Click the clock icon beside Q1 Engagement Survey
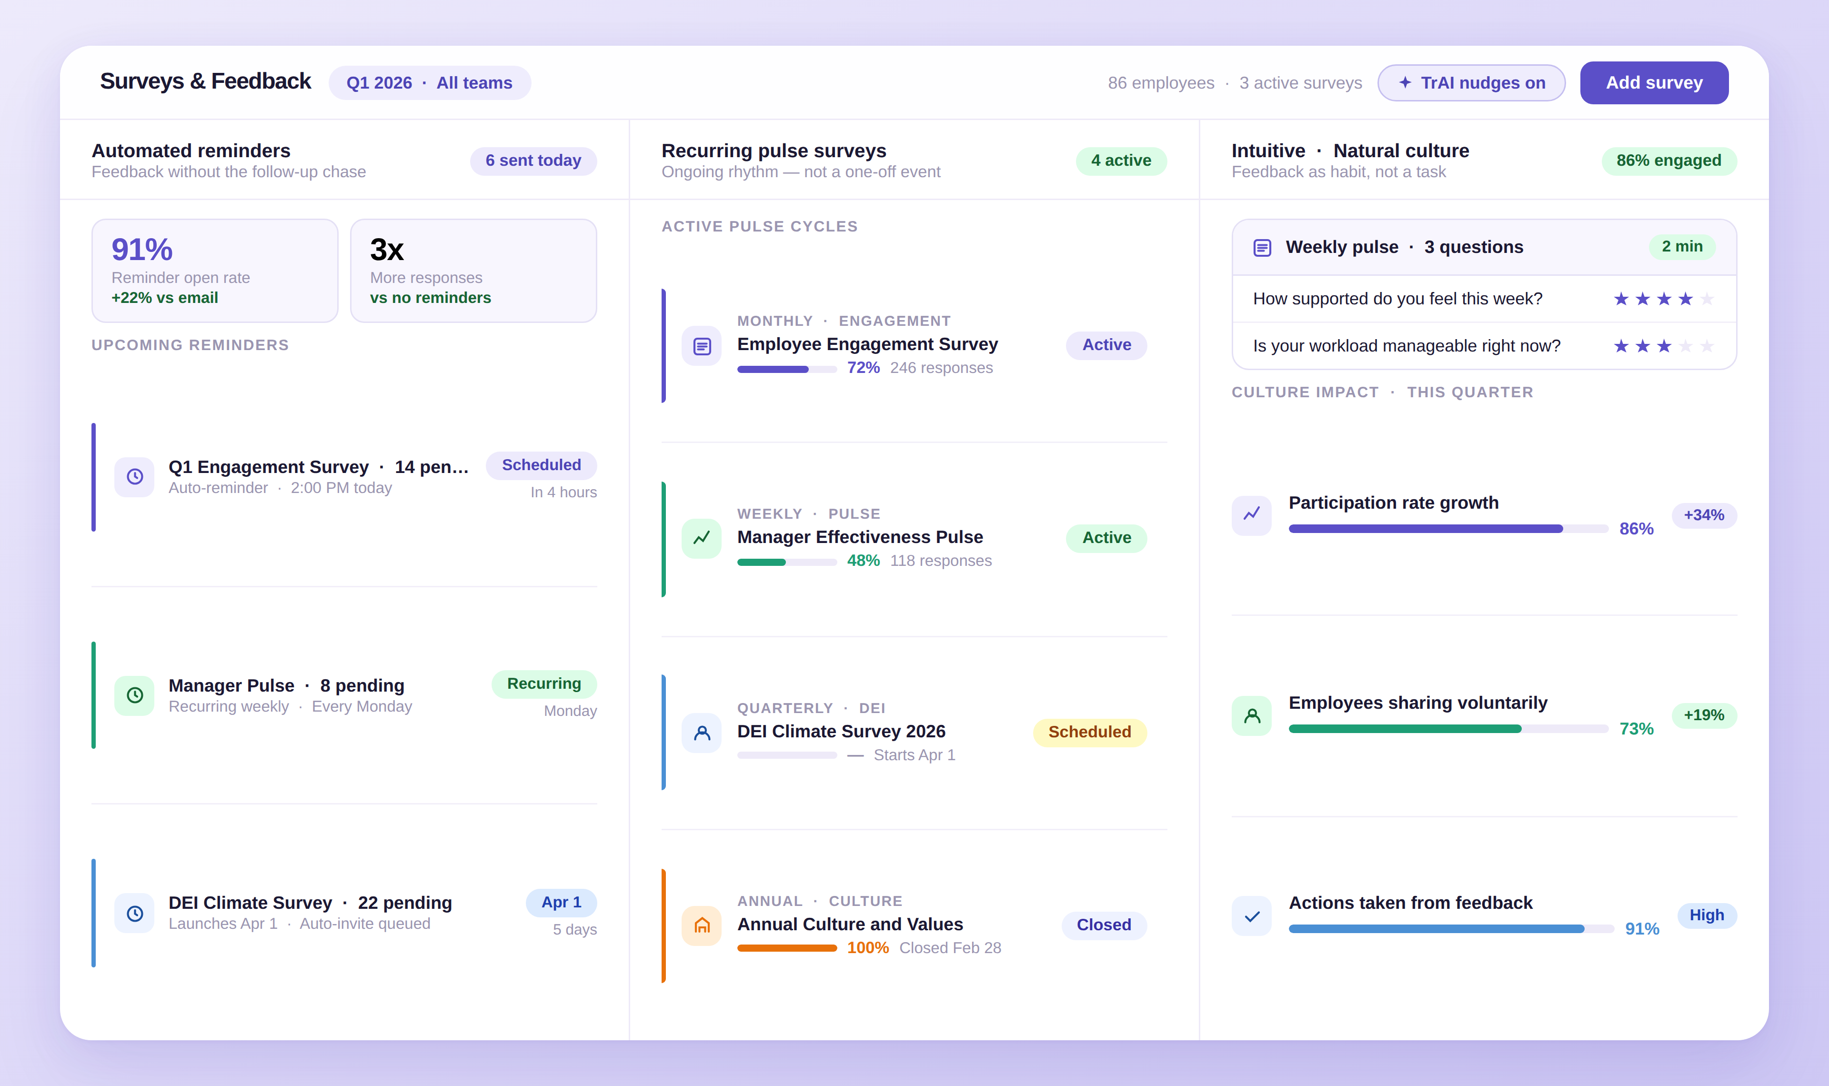The width and height of the screenshot is (1829, 1086). point(135,477)
